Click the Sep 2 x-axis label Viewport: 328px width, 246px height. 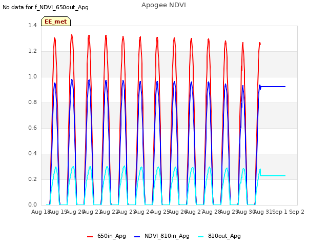(297, 212)
